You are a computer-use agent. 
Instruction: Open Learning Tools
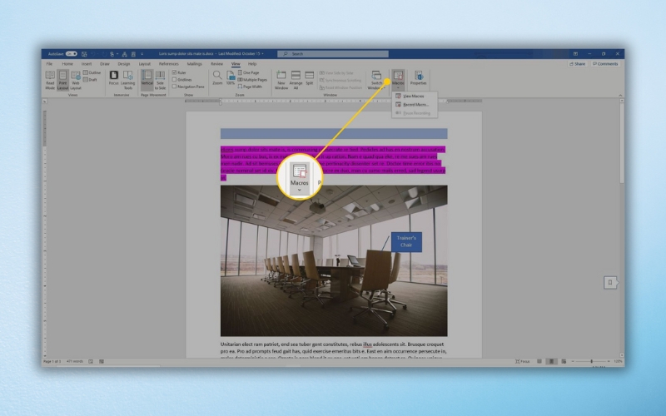pos(128,80)
